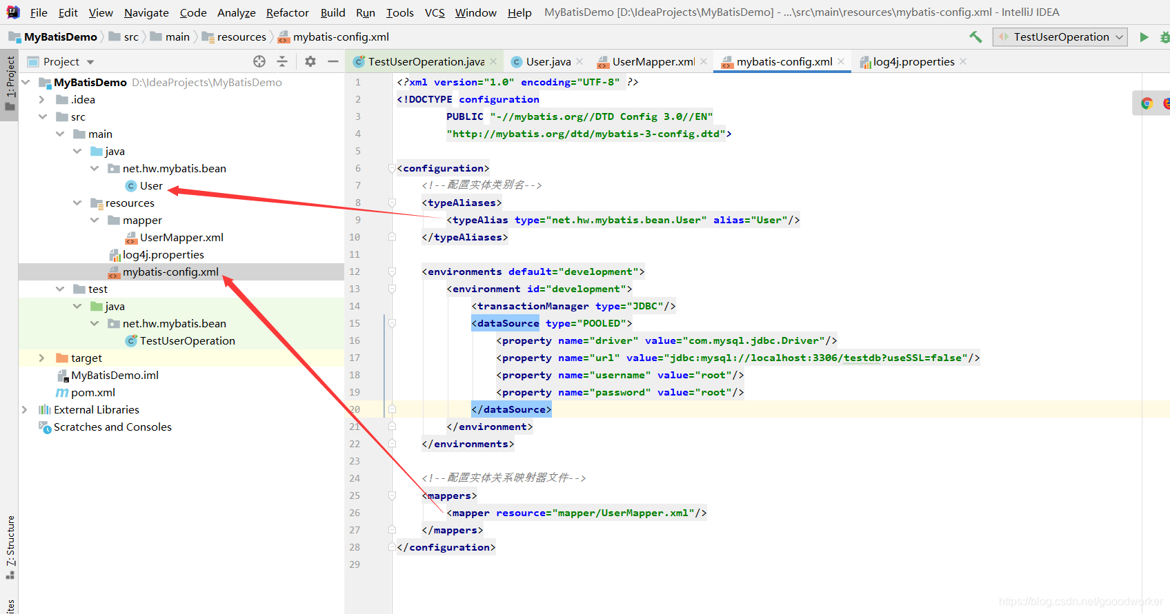This screenshot has width=1170, height=614.
Task: Fold the environments block at line 12
Action: coord(392,272)
